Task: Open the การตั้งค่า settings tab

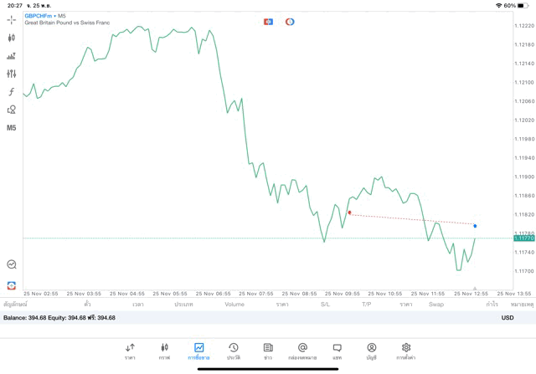Action: pos(406,351)
